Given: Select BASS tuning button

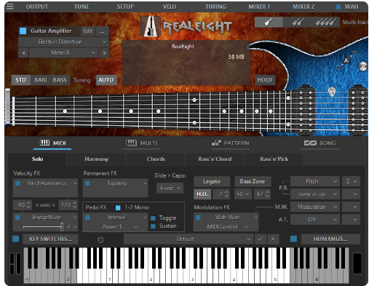Looking at the screenshot, I should pyautogui.click(x=60, y=80).
